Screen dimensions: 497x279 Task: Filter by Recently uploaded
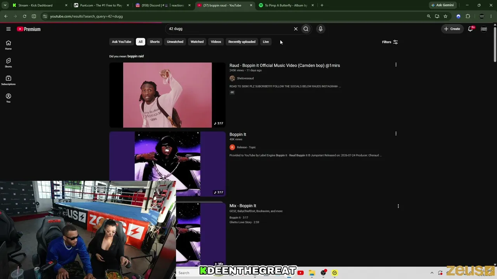(x=242, y=42)
